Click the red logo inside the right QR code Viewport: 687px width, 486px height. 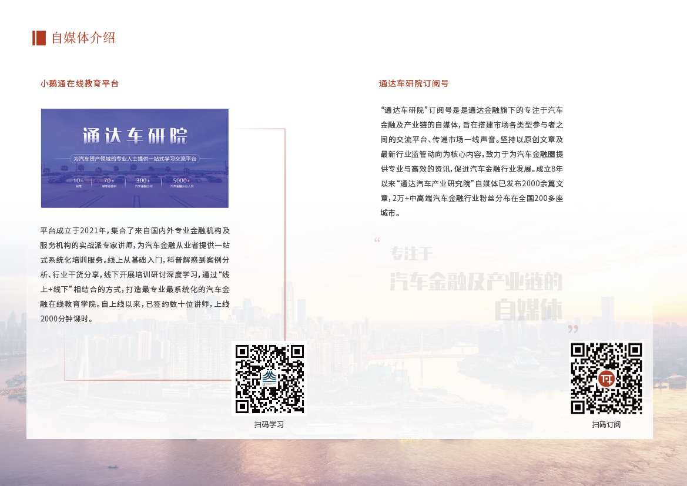(x=606, y=378)
